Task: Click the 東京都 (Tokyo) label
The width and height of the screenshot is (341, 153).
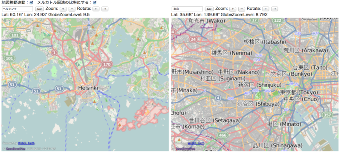Action: coord(299,92)
